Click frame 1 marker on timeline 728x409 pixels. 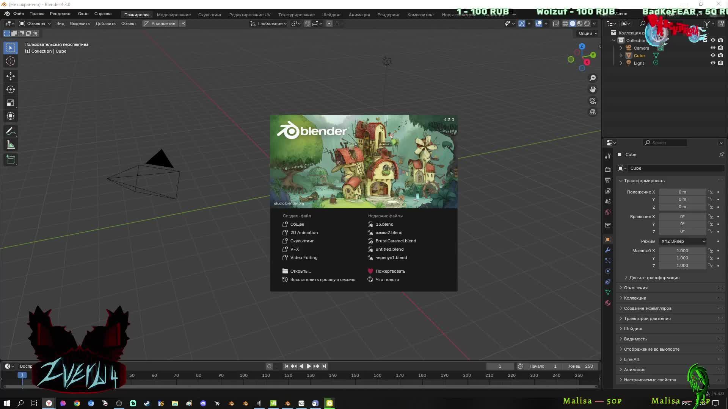click(x=22, y=375)
